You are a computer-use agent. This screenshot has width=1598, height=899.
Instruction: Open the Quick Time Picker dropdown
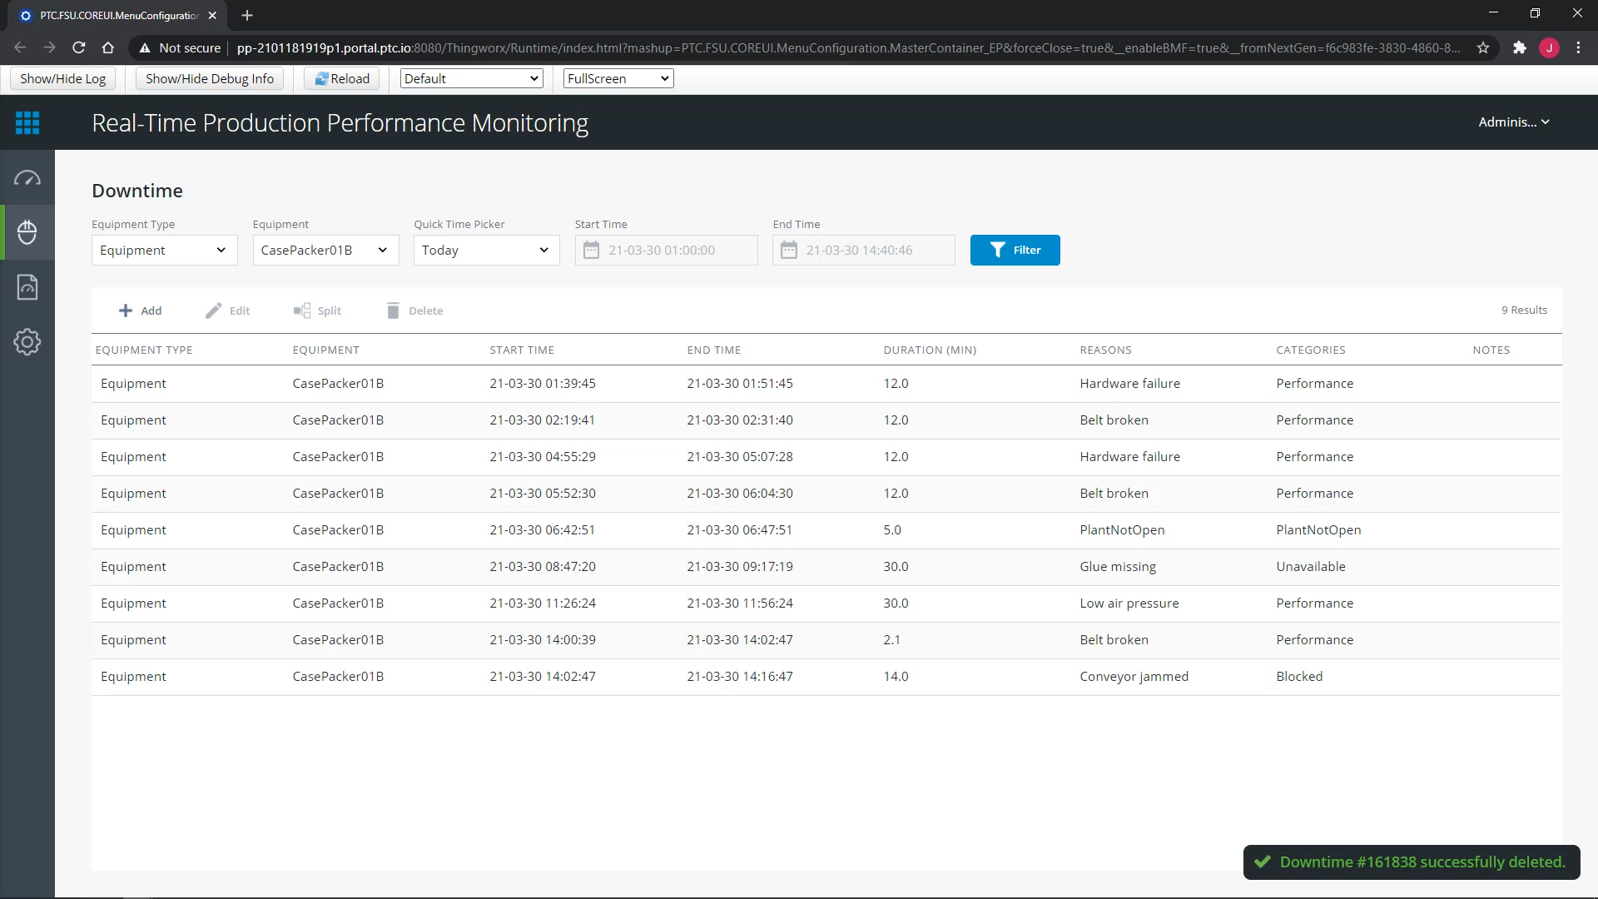pyautogui.click(x=487, y=251)
